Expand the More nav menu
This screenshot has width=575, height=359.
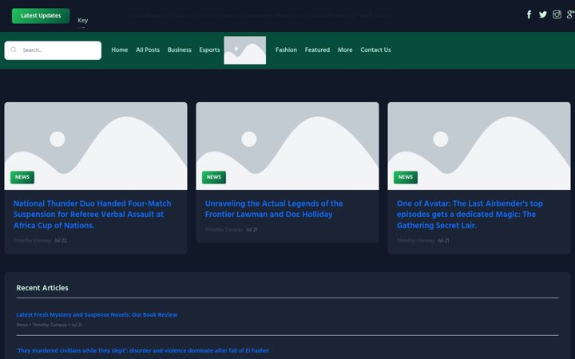(x=345, y=49)
